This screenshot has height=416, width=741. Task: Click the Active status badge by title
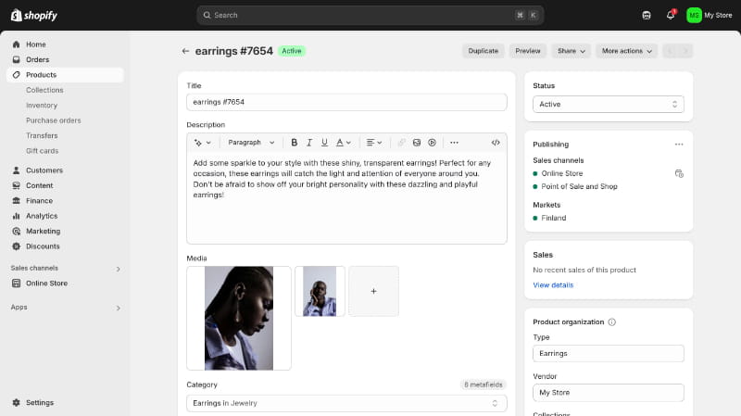point(292,51)
